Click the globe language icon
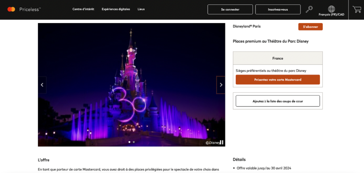Screen dimensions: 364x173 pyautogui.click(x=331, y=9)
